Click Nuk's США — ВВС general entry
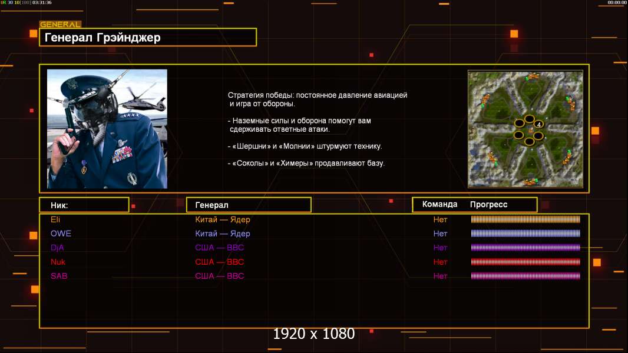Image resolution: width=628 pixels, height=353 pixels. click(x=220, y=262)
